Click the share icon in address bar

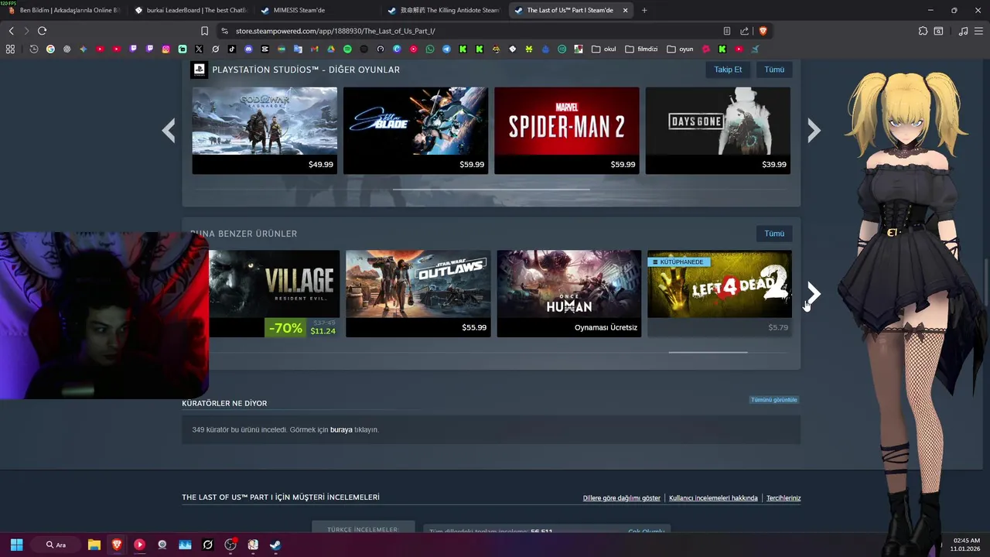[x=744, y=31]
